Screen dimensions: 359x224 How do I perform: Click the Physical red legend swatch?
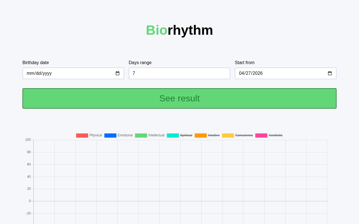click(82, 136)
